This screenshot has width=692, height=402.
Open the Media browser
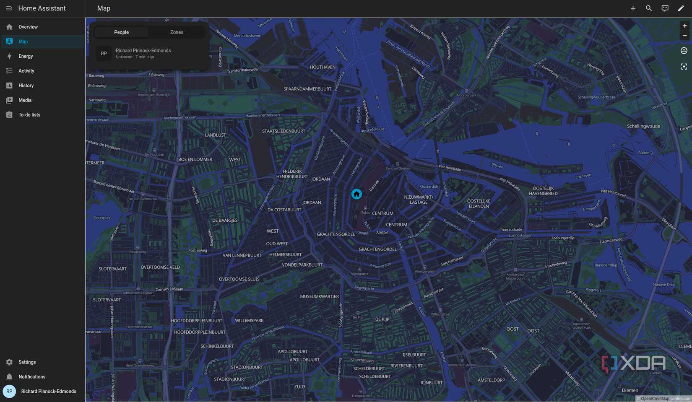coord(42,100)
